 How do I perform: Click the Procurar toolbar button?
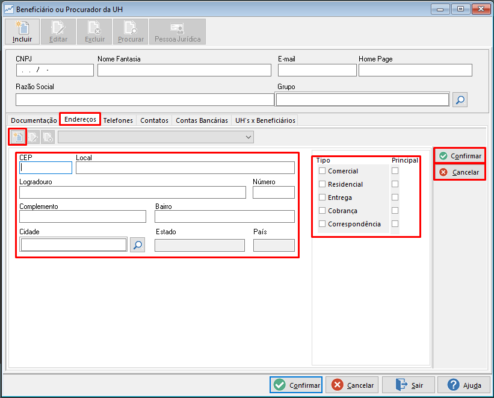point(131,31)
